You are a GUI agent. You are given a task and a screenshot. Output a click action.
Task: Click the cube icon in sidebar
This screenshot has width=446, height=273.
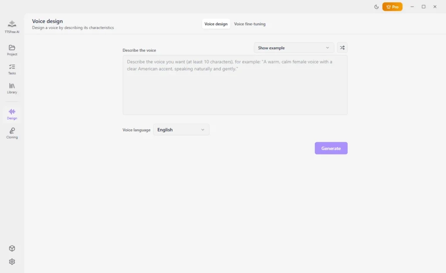(12, 248)
